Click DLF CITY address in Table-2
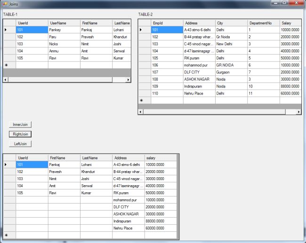This screenshot has height=243, width=306. click(x=199, y=72)
